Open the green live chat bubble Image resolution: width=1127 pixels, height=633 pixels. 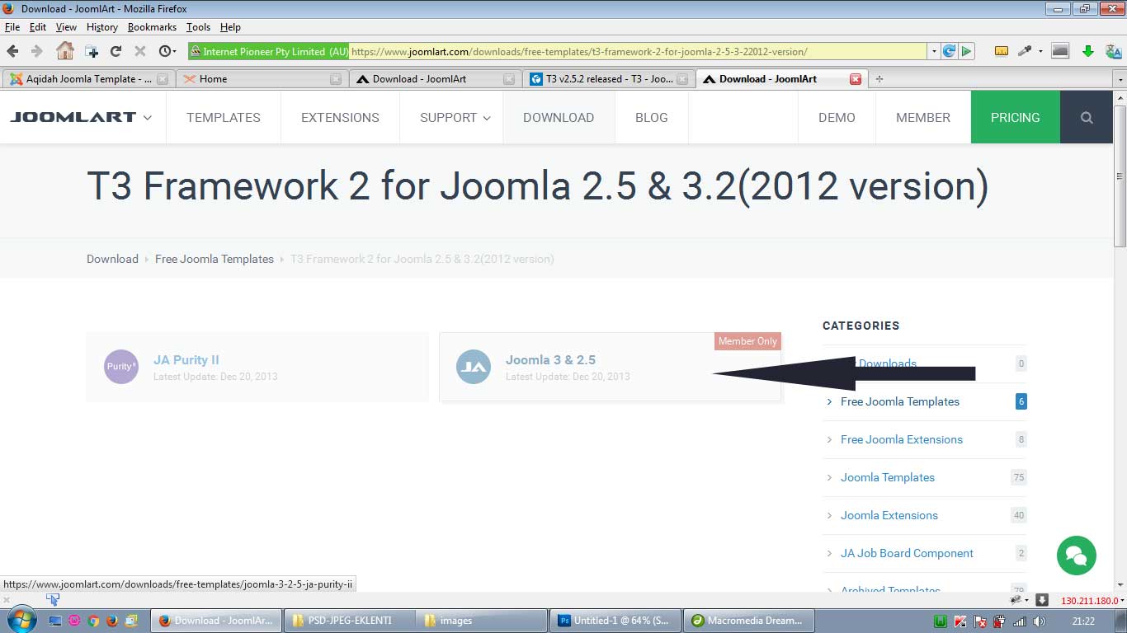tap(1077, 555)
